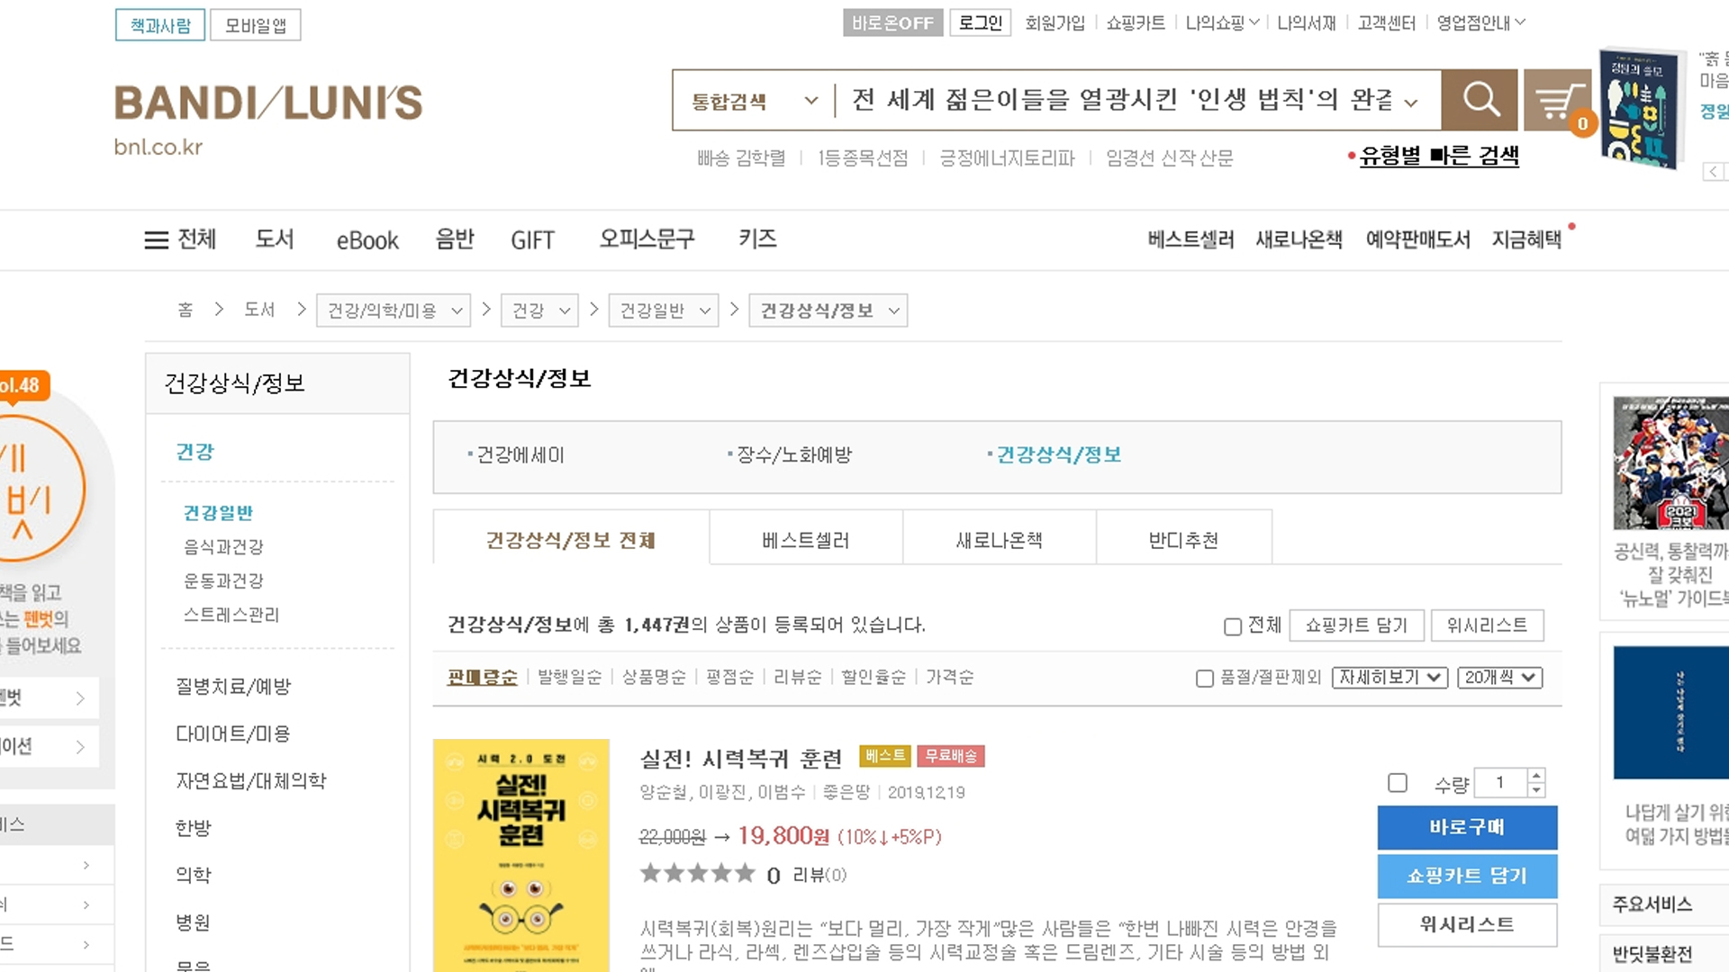The height and width of the screenshot is (972, 1729).
Task: Expand the search suggestion dropdown arrow
Action: (x=1411, y=103)
